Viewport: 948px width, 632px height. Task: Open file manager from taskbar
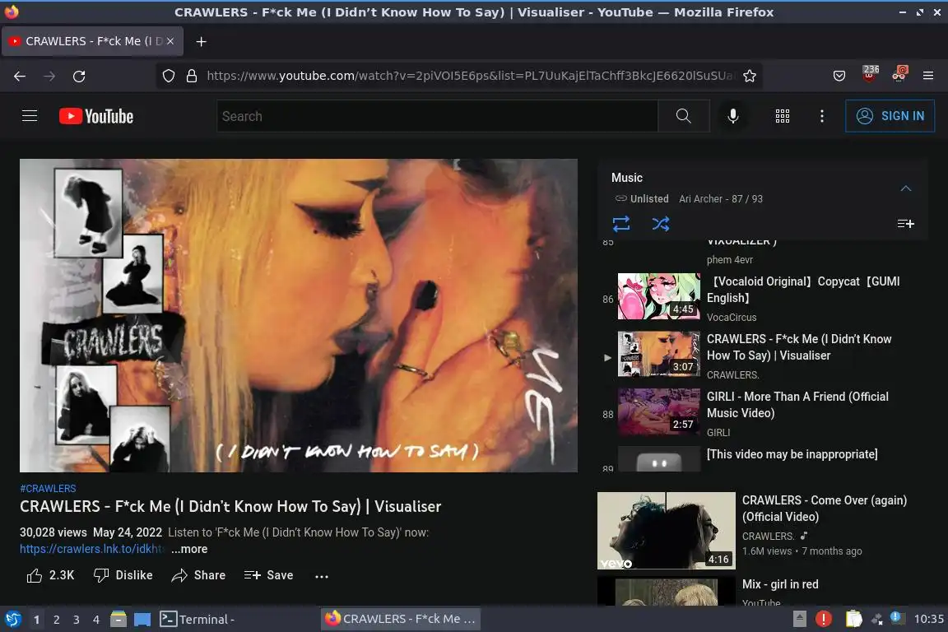click(x=118, y=620)
